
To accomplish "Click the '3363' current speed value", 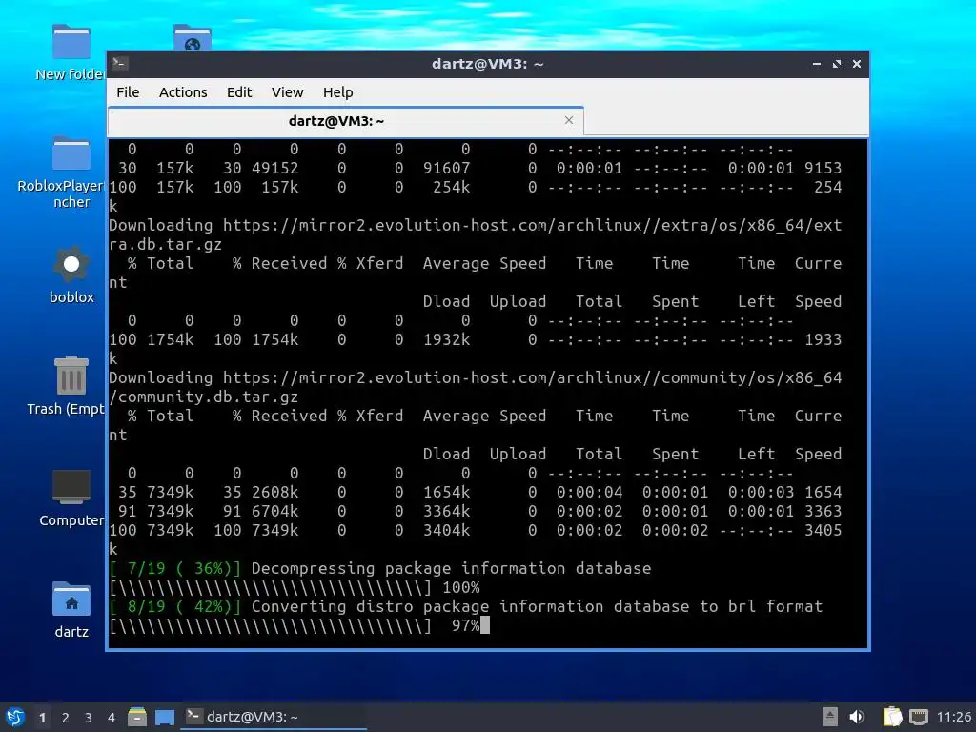I will click(x=823, y=512).
